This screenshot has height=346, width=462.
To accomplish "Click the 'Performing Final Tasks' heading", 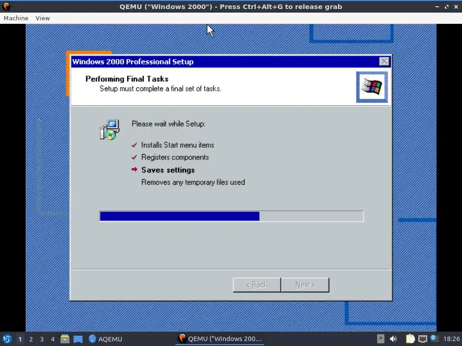I will pos(127,79).
